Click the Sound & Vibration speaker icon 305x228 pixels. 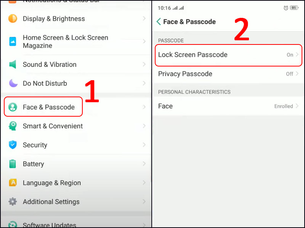[x=13, y=64]
